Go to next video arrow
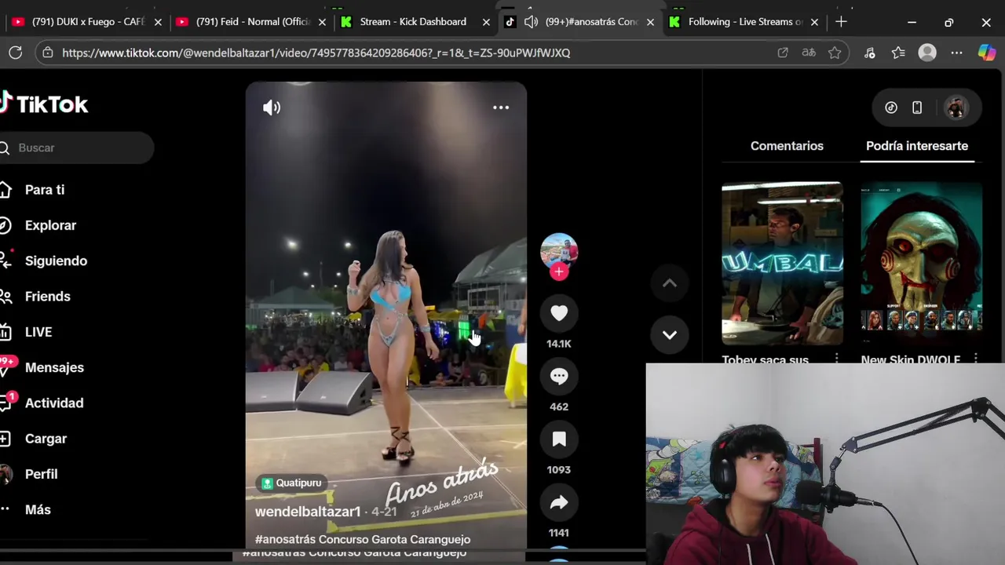 670,335
